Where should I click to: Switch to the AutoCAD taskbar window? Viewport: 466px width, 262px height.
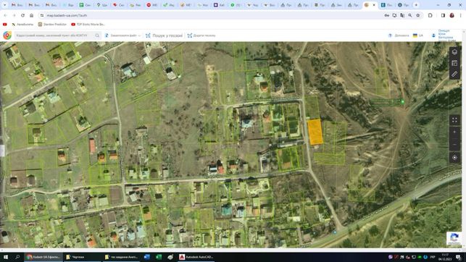click(x=196, y=257)
